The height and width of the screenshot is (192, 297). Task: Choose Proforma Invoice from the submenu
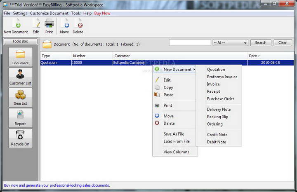click(222, 77)
